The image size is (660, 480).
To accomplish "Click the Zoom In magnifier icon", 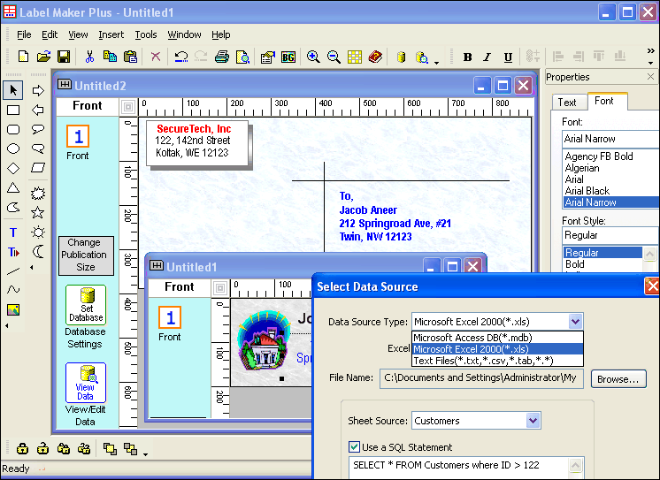I will click(313, 57).
